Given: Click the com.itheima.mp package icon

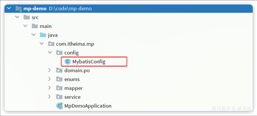Looking at the screenshot, I should 51,44.
